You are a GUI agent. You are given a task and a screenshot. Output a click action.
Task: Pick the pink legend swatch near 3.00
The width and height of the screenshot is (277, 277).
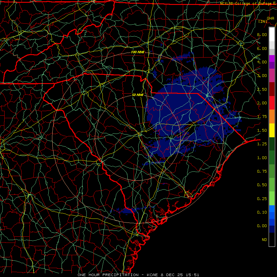click(272, 76)
